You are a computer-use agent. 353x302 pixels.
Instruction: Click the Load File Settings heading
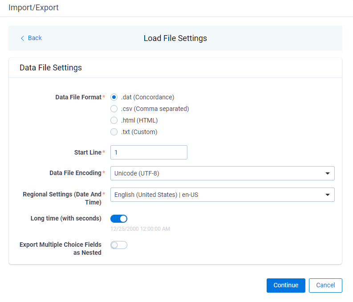point(175,38)
